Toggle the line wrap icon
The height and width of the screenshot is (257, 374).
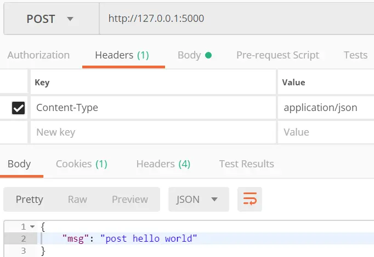click(x=250, y=199)
